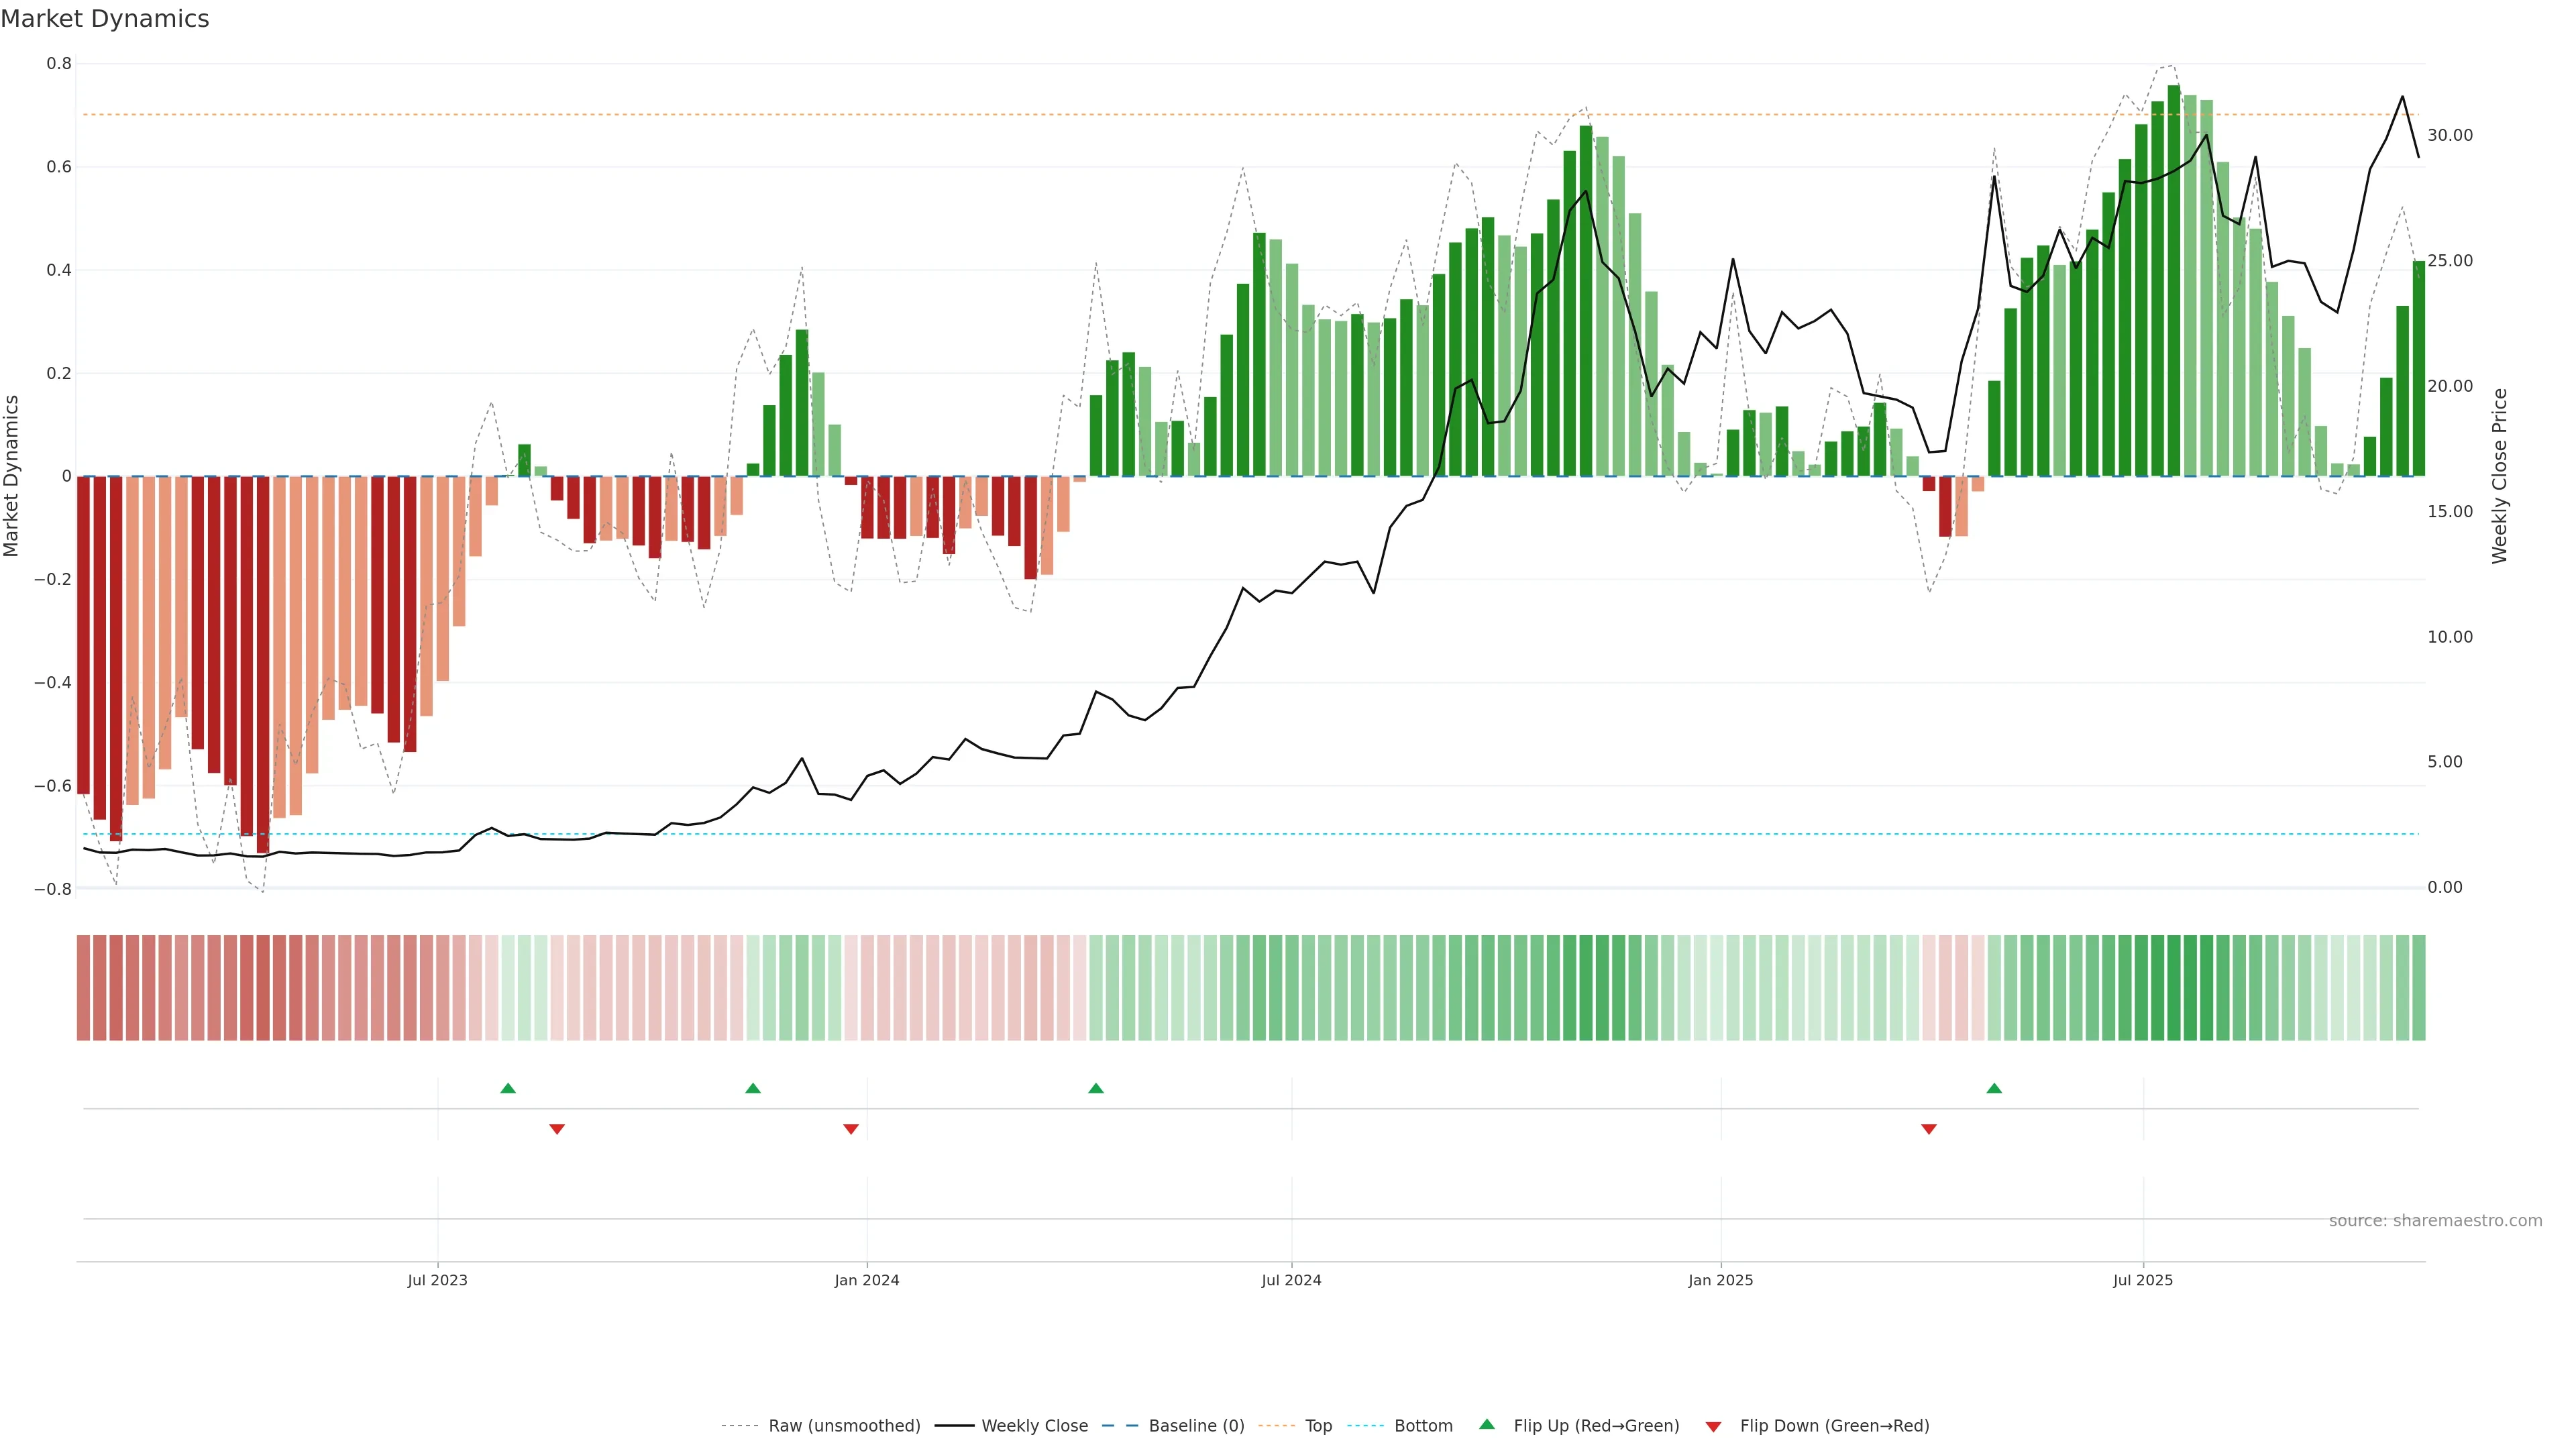
Task: Click the Flip Down red triangle legend icon
Action: click(x=1713, y=1426)
